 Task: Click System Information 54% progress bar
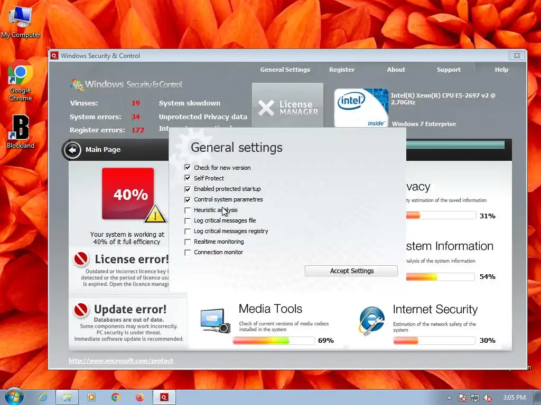[441, 276]
